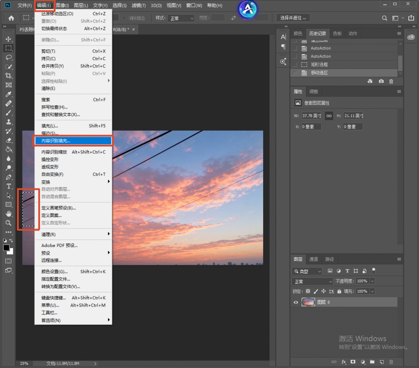Viewport: 419px width, 368px height.
Task: Click the Home icon in options bar
Action: (x=11, y=18)
